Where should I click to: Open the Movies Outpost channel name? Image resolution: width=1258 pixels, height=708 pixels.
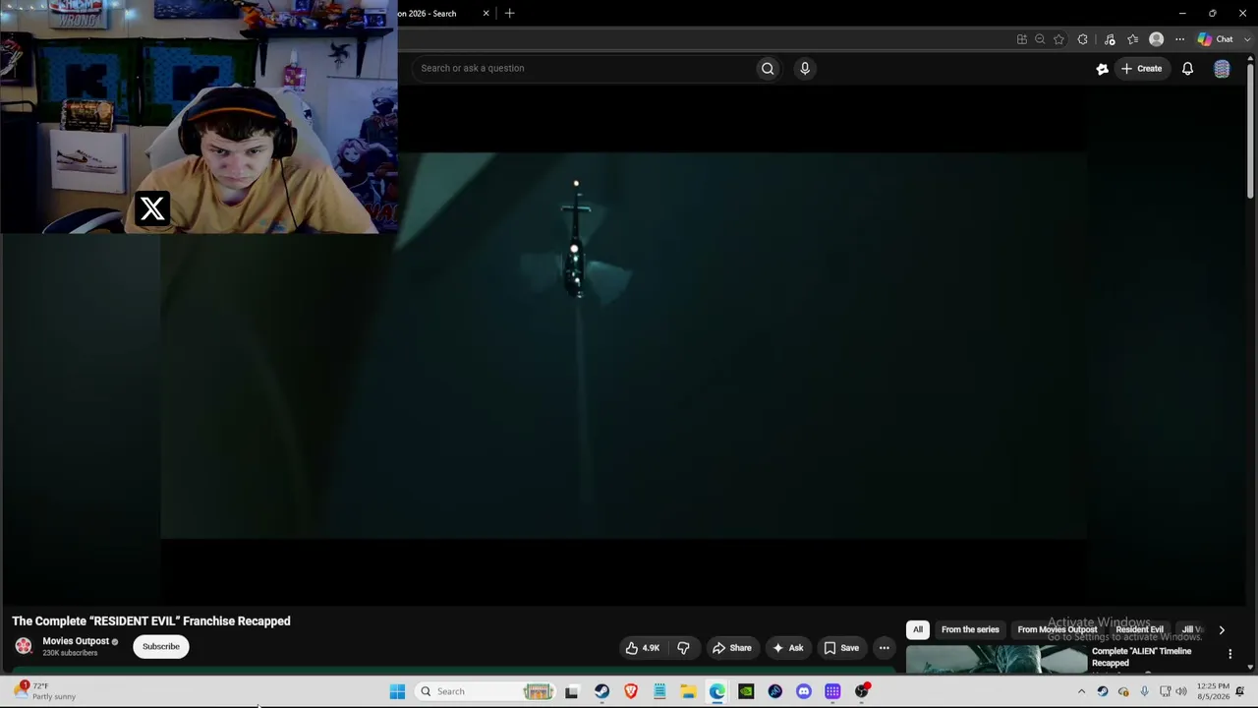pos(76,641)
